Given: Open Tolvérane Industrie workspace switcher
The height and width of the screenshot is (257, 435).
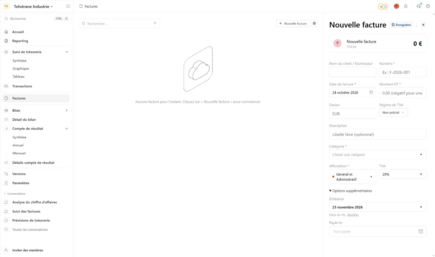Looking at the screenshot, I should 33,7.
